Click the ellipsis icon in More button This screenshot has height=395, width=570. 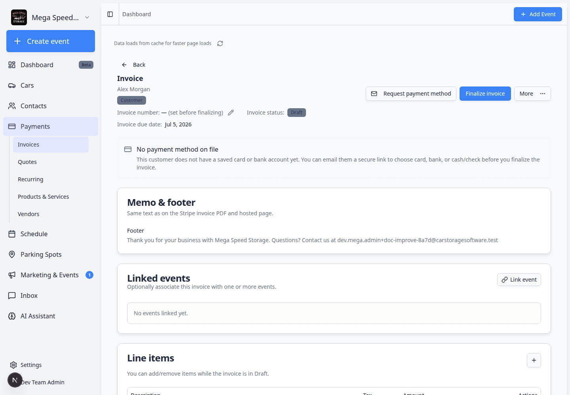[x=543, y=94]
